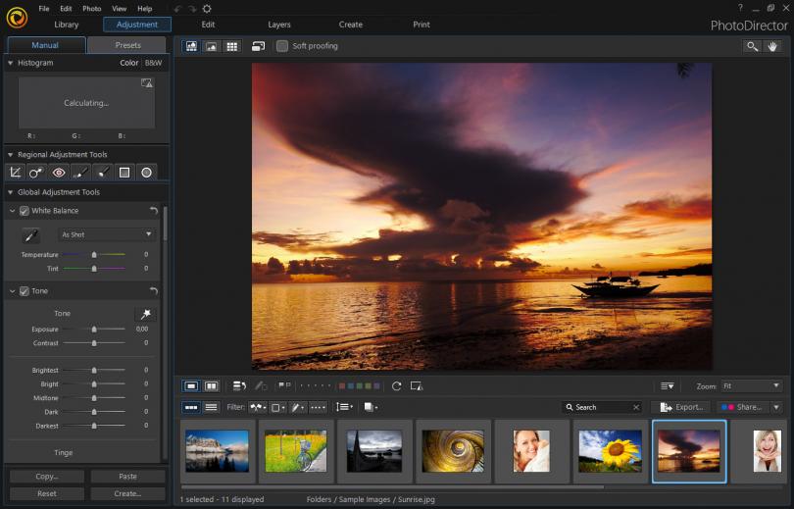Select the Crop and Straighten tool
Screen dimensions: 794x509
(16, 173)
